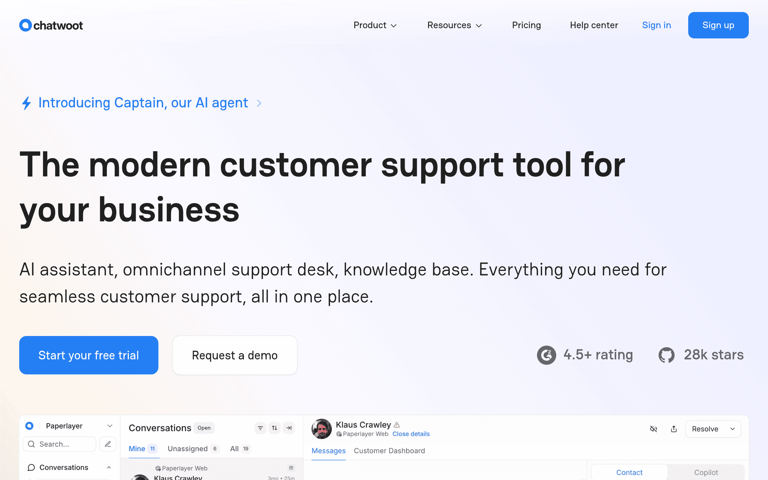Click the sort conversations arrows icon
Viewport: 768px width, 480px height.
coord(274,428)
